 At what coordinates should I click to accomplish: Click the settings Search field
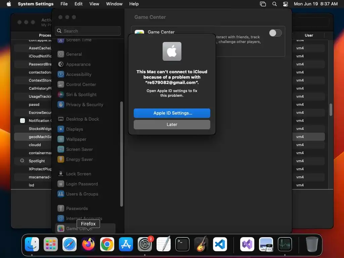click(88, 31)
